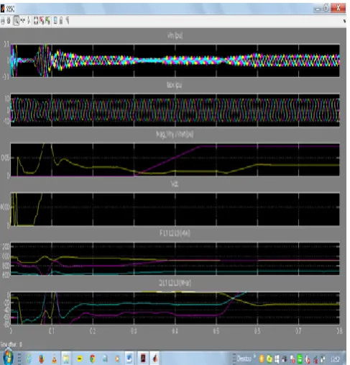Click the yellow taskbar icon
The width and height of the screenshot is (350, 365).
tap(80, 359)
